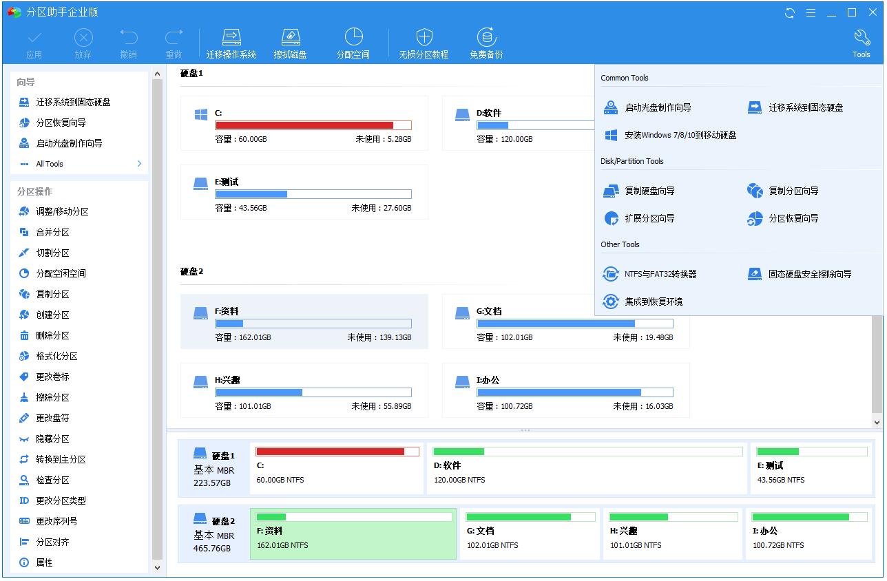Click the sidebar scrollbar up arrow
This screenshot has height=581, width=887.
tap(157, 74)
